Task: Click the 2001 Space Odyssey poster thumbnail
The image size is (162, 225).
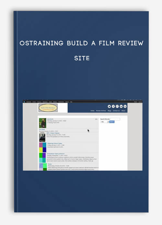Action: point(42,137)
